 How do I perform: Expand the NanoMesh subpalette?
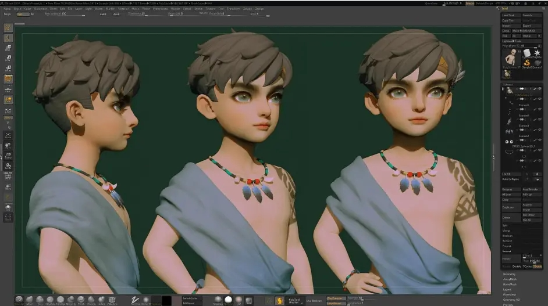510,285
